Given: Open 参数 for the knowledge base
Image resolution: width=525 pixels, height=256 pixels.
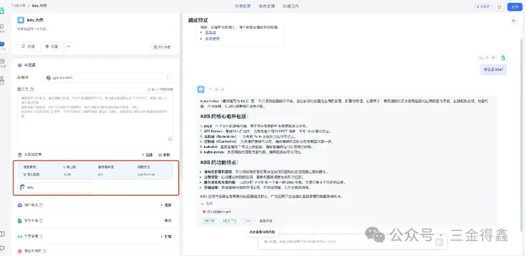Looking at the screenshot, I should coord(164,155).
